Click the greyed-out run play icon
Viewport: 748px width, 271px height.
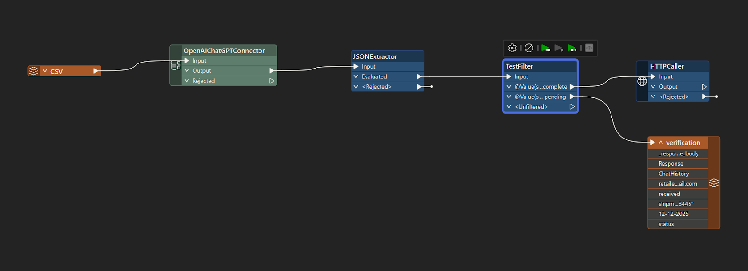559,48
